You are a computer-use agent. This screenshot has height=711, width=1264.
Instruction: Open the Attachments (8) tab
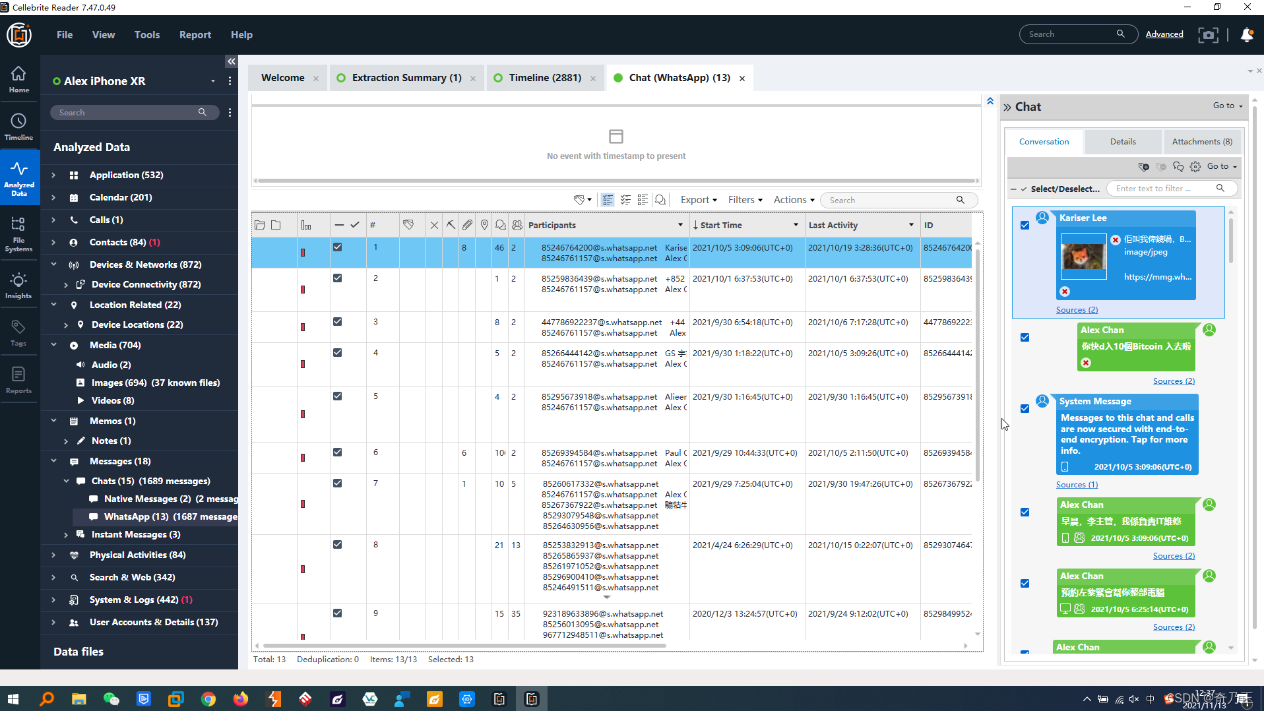(x=1202, y=142)
